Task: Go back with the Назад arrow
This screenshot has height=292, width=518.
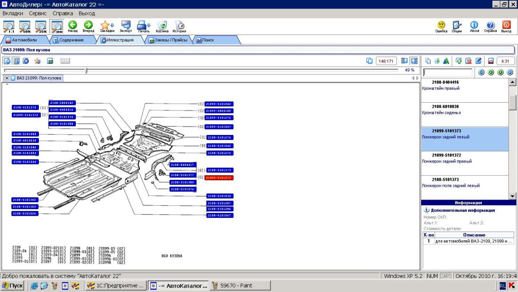Action: click(73, 27)
